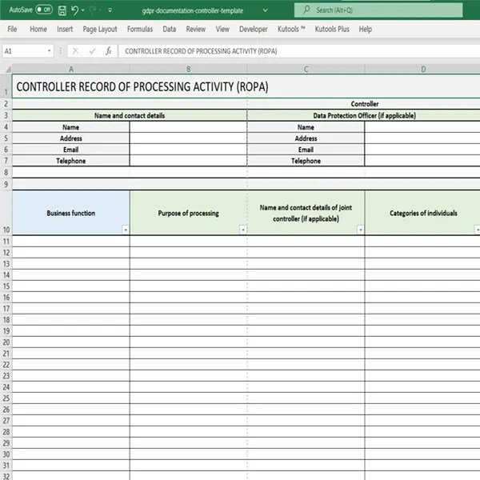Viewport: 480px width, 480px height.
Task: Click the Search box
Action: (378, 10)
